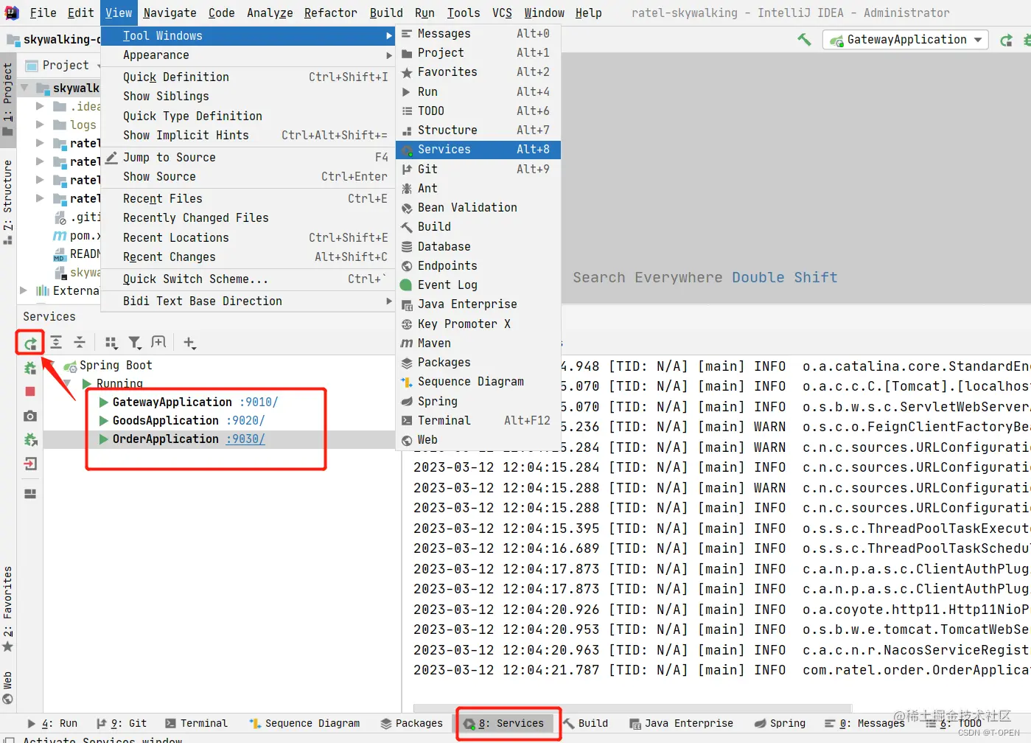Toggle the Z: Structure side tool button
1031x743 pixels.
(x=8, y=202)
